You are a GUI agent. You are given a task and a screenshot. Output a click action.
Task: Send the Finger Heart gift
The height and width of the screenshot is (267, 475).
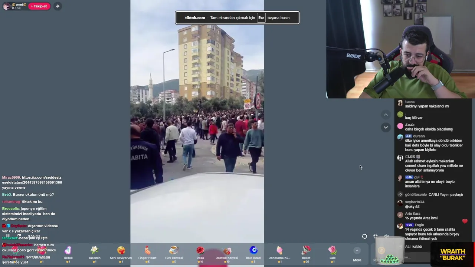pos(147,254)
